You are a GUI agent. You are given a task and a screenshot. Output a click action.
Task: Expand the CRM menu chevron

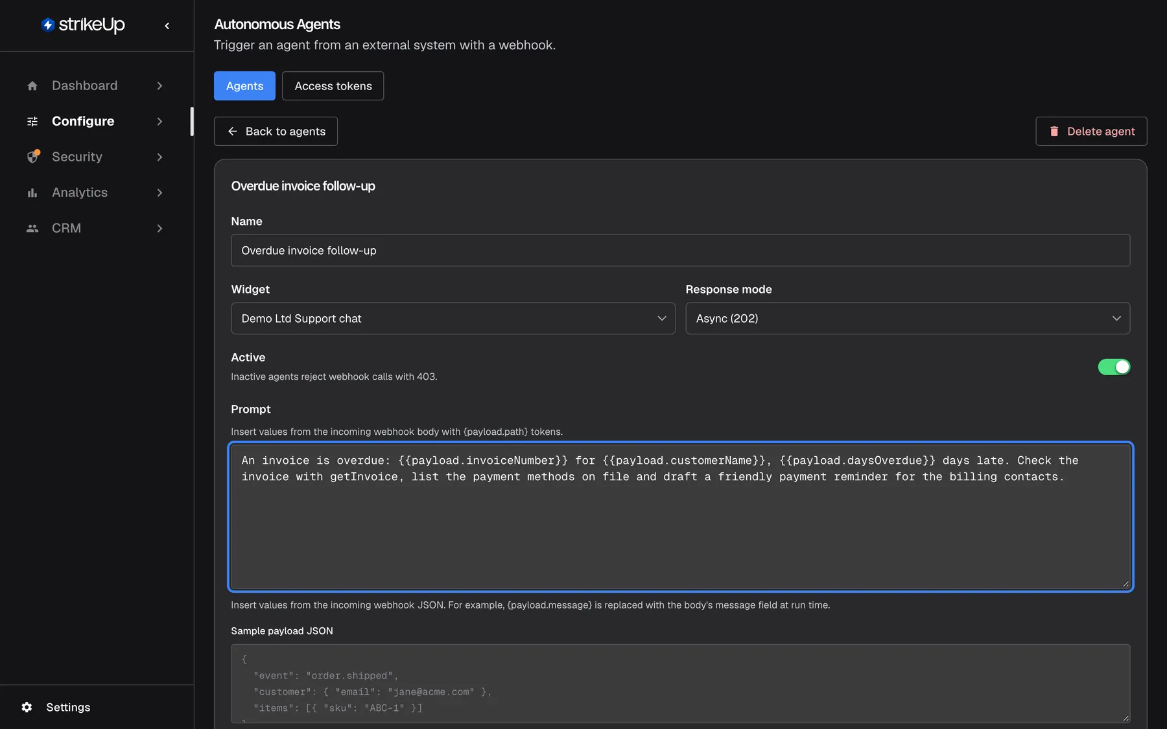pos(159,228)
